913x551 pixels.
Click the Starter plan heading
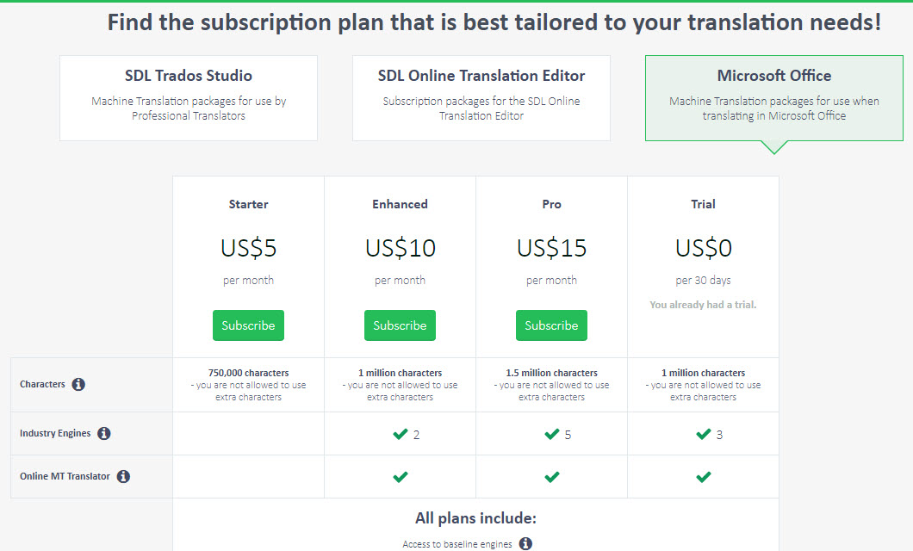pyautogui.click(x=248, y=204)
